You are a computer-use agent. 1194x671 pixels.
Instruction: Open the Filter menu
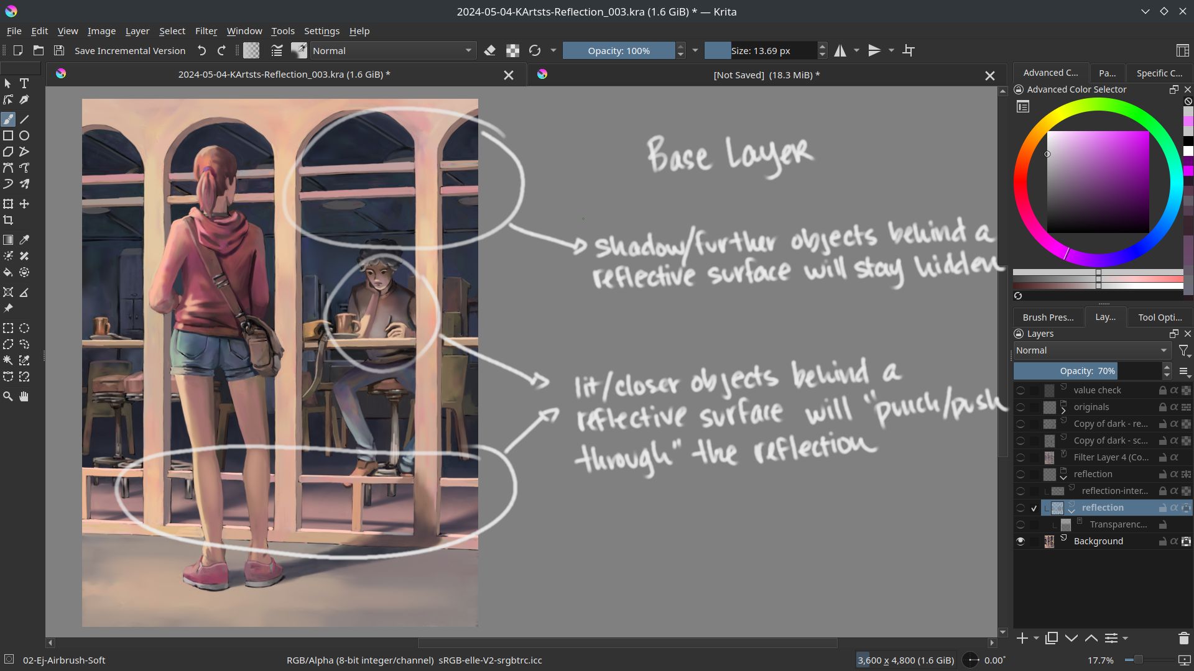click(x=206, y=31)
